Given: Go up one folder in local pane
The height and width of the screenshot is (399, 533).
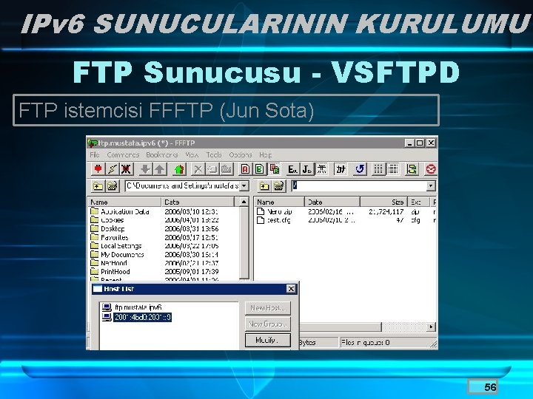Looking at the screenshot, I should pos(98,186).
